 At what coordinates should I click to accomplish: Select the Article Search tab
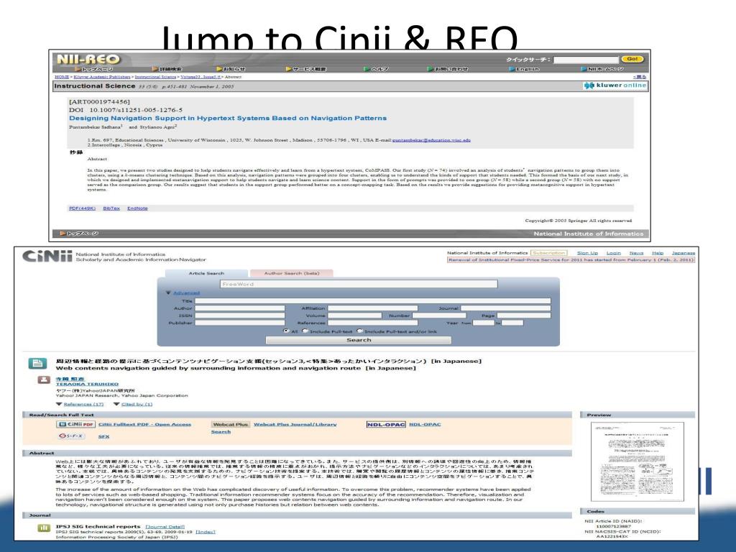click(x=206, y=273)
